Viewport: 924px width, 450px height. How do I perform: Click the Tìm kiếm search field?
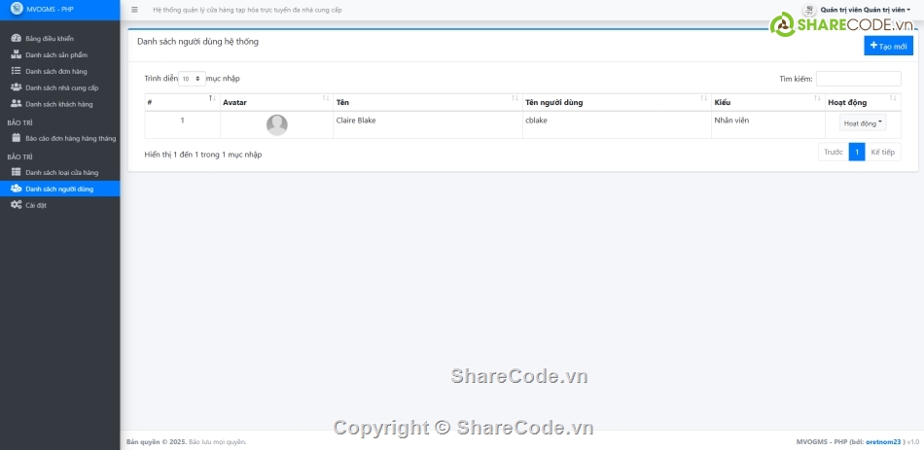(x=858, y=79)
